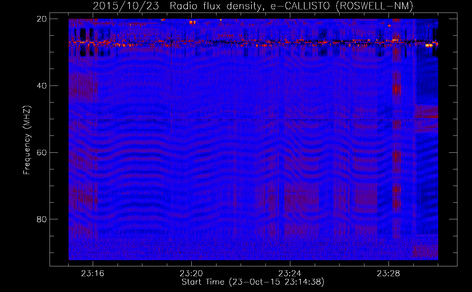Screen dimensions: 472x292
Task: Click the time tick label "23:24"
Action: 290,274
